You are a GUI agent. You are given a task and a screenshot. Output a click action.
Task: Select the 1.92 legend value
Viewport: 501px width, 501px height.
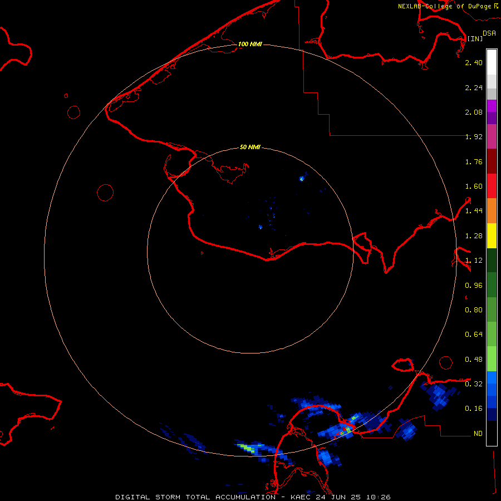click(x=474, y=137)
